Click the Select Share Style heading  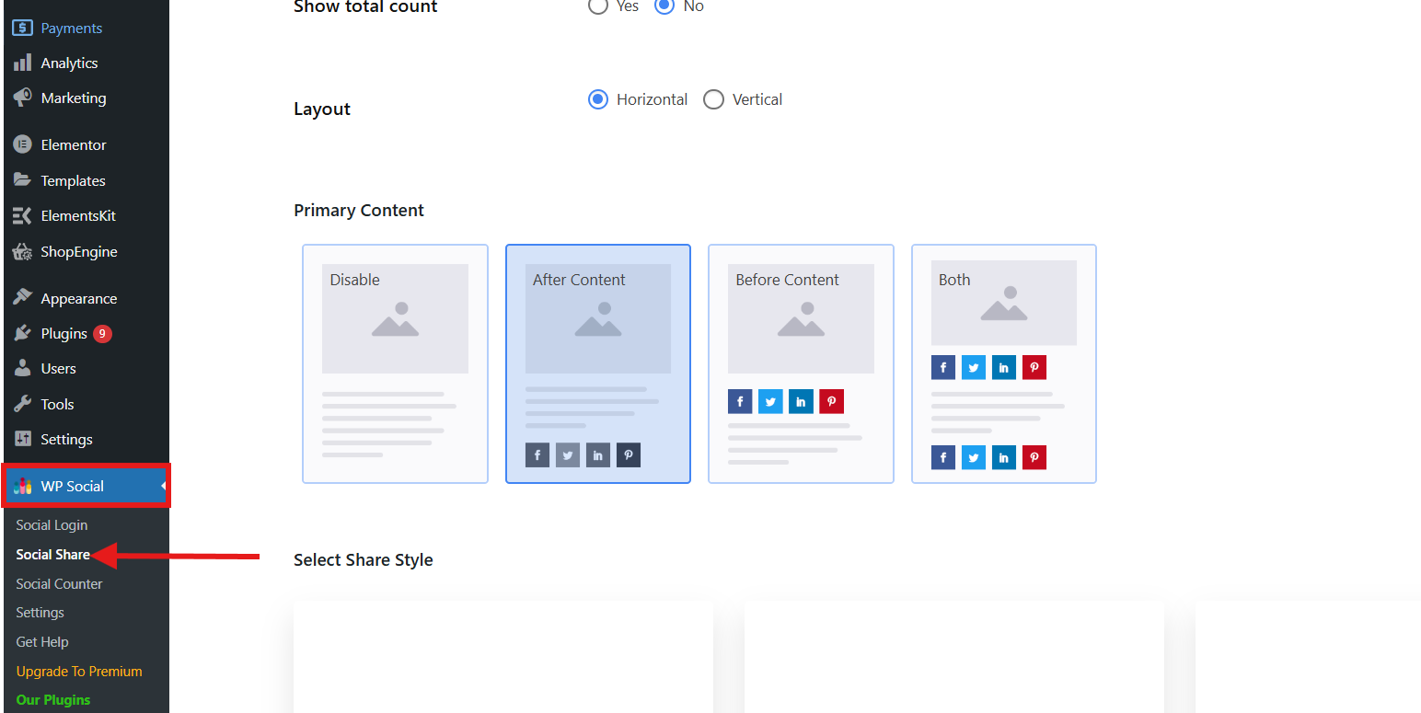pyautogui.click(x=363, y=559)
